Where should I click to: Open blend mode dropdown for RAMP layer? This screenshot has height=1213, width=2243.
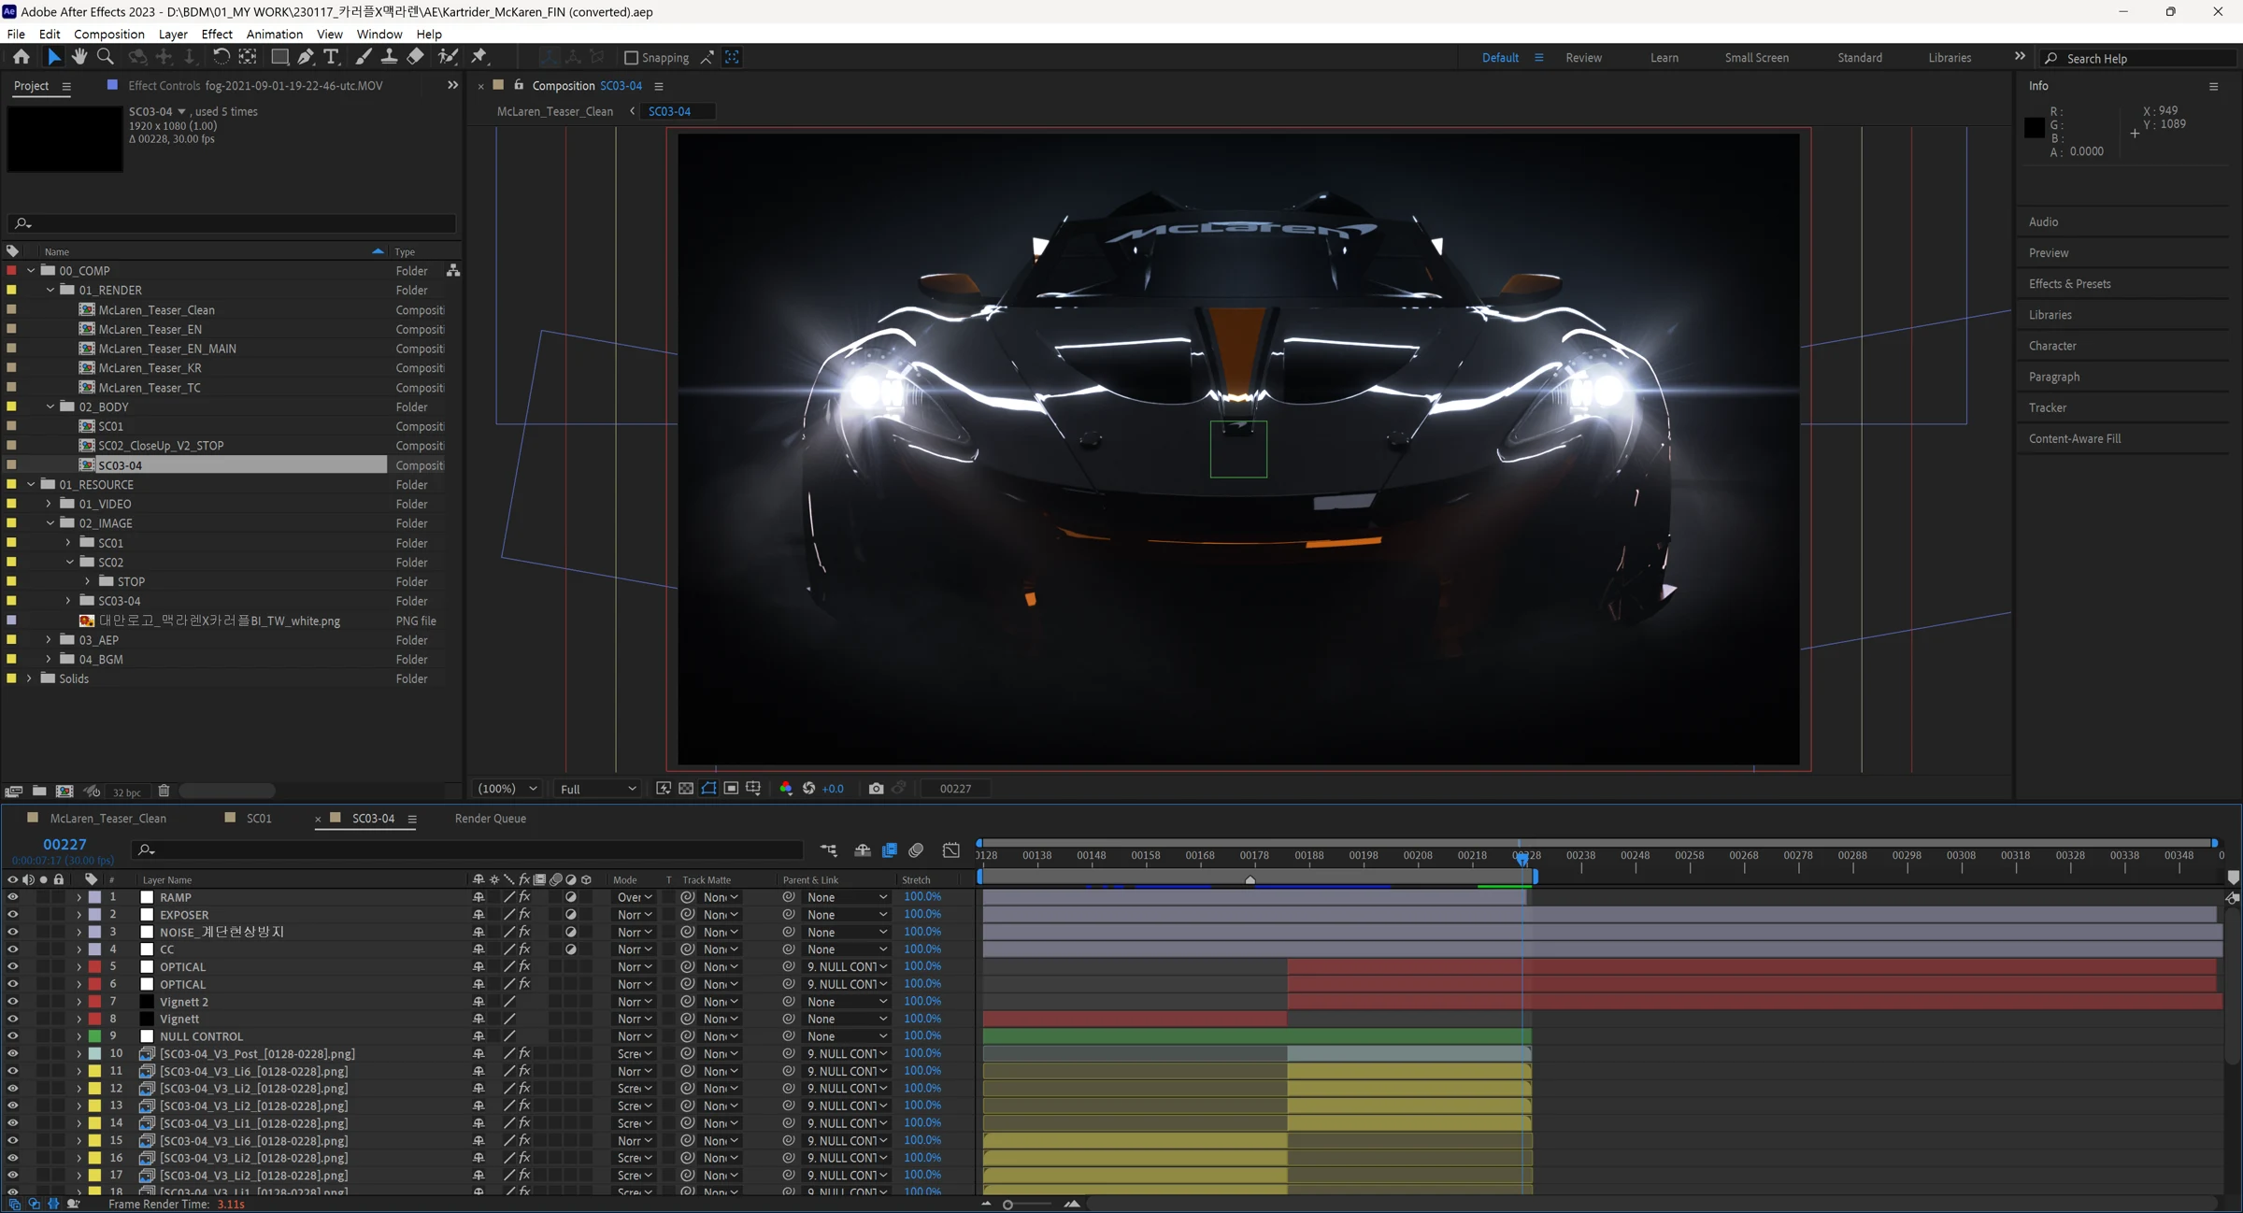click(x=635, y=897)
